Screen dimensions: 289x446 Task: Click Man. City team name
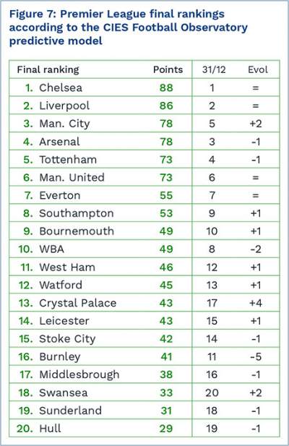pos(64,124)
